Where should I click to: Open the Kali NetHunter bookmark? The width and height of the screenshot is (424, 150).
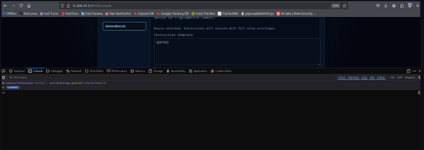pyautogui.click(x=118, y=14)
